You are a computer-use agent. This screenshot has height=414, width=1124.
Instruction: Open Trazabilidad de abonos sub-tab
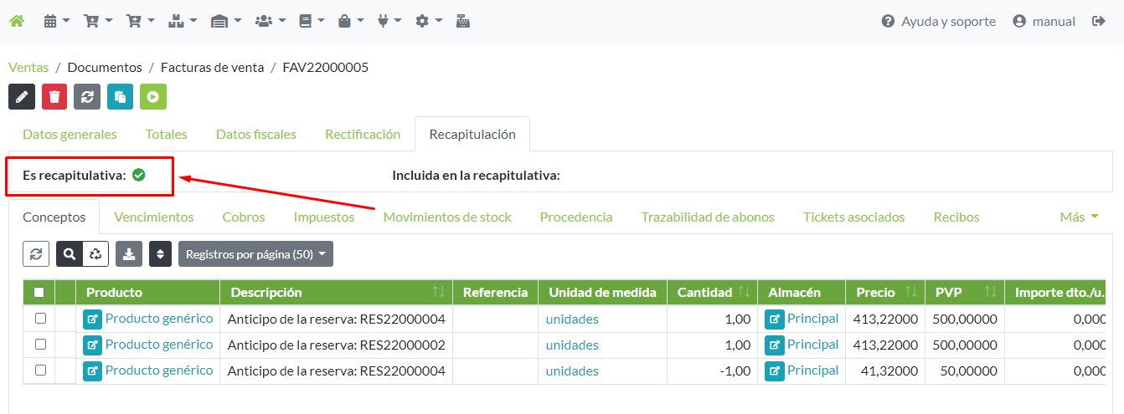[x=708, y=217]
